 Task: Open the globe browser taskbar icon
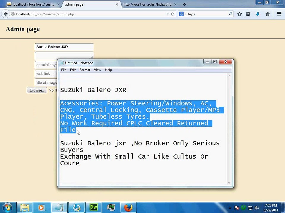tap(76, 208)
